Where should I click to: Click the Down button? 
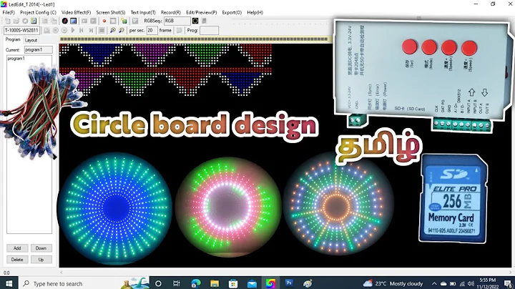coord(41,248)
